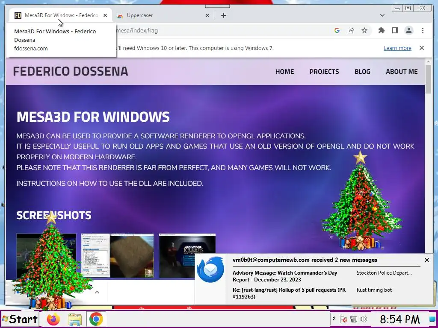
Task: Expand the tab search chevron
Action: point(382,15)
